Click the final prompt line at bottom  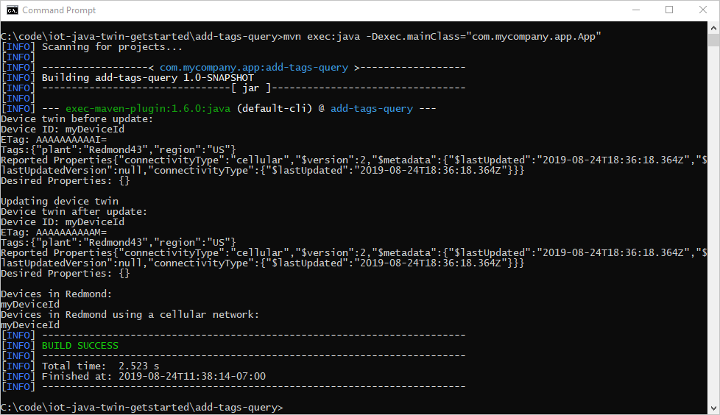[x=142, y=407]
